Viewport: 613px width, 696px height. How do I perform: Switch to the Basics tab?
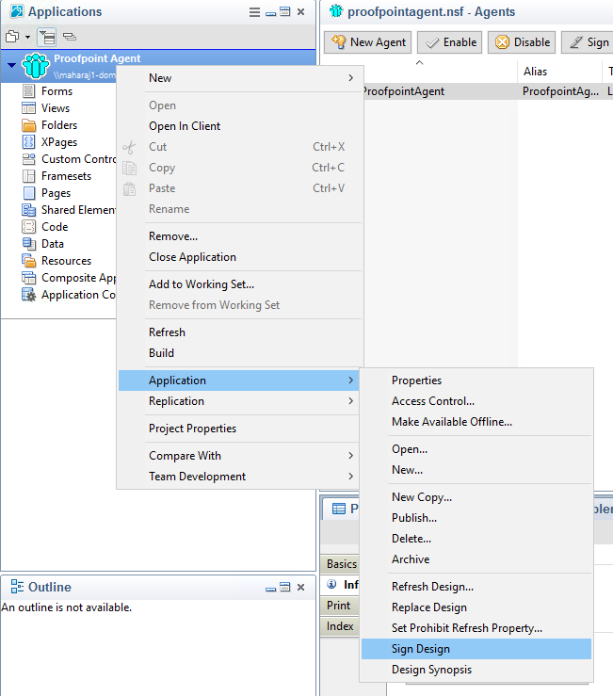click(342, 564)
